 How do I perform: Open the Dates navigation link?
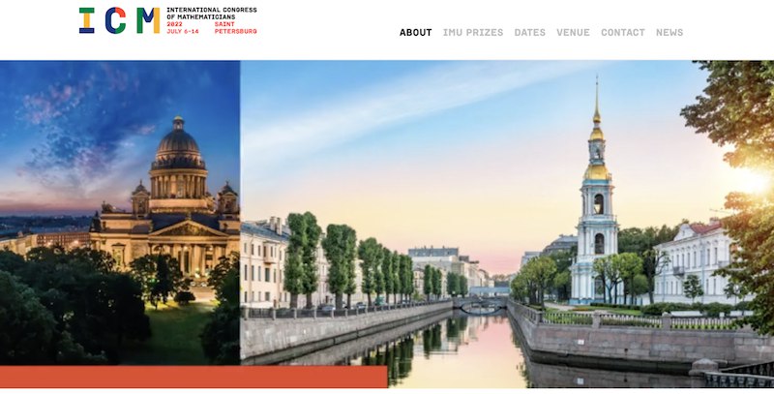[x=529, y=33]
